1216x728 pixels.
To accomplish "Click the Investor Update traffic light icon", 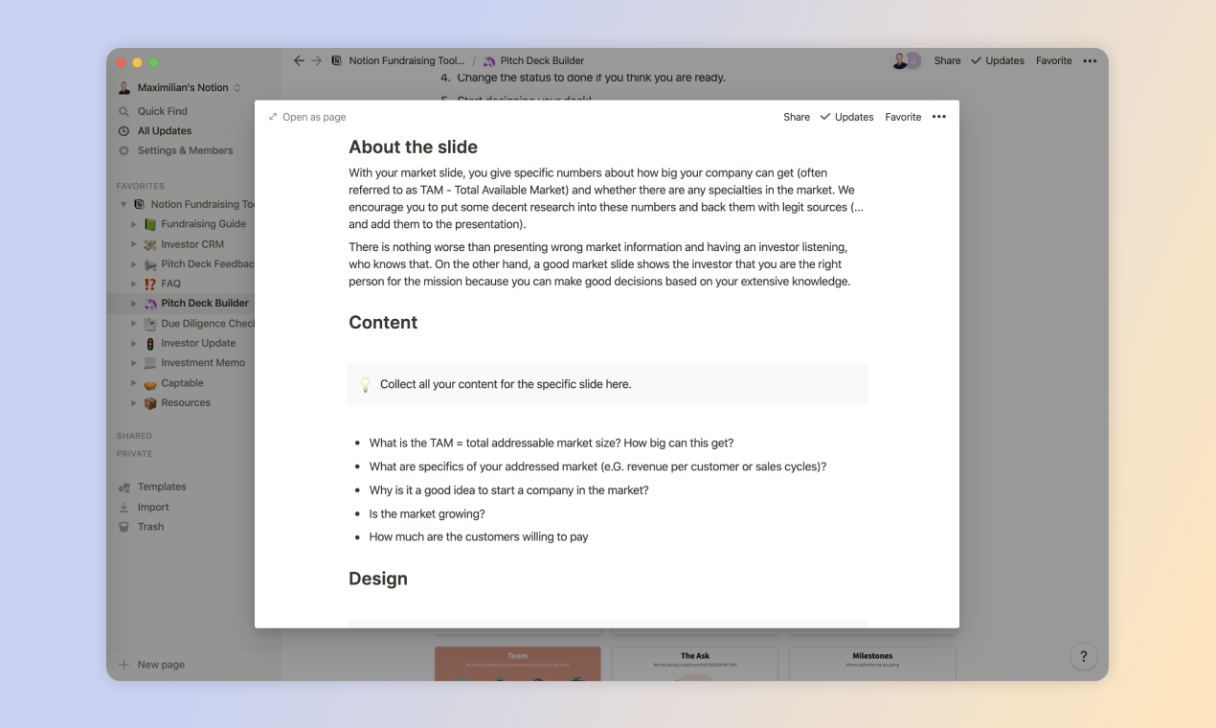I will click(150, 343).
